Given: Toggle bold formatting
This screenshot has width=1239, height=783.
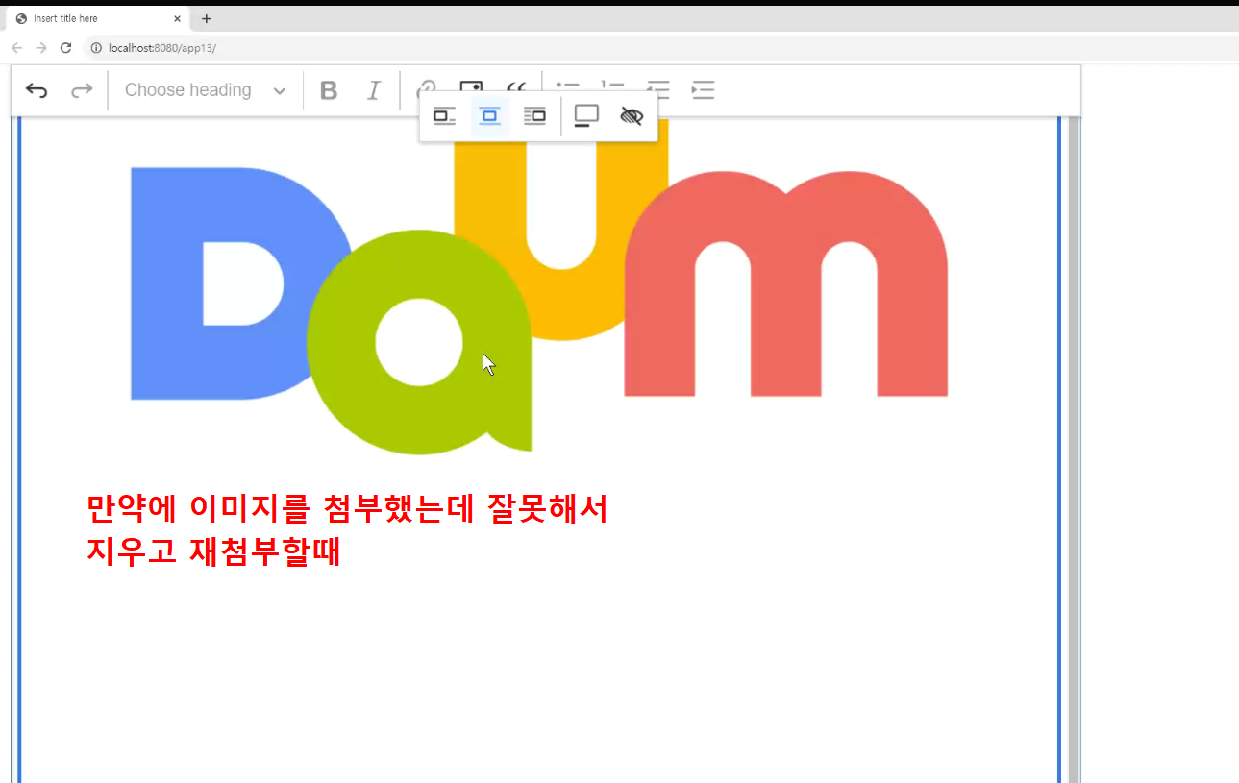Looking at the screenshot, I should click(329, 90).
